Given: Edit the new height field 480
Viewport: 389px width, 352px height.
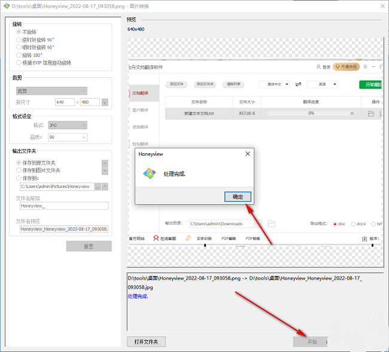Looking at the screenshot, I should click(x=90, y=102).
